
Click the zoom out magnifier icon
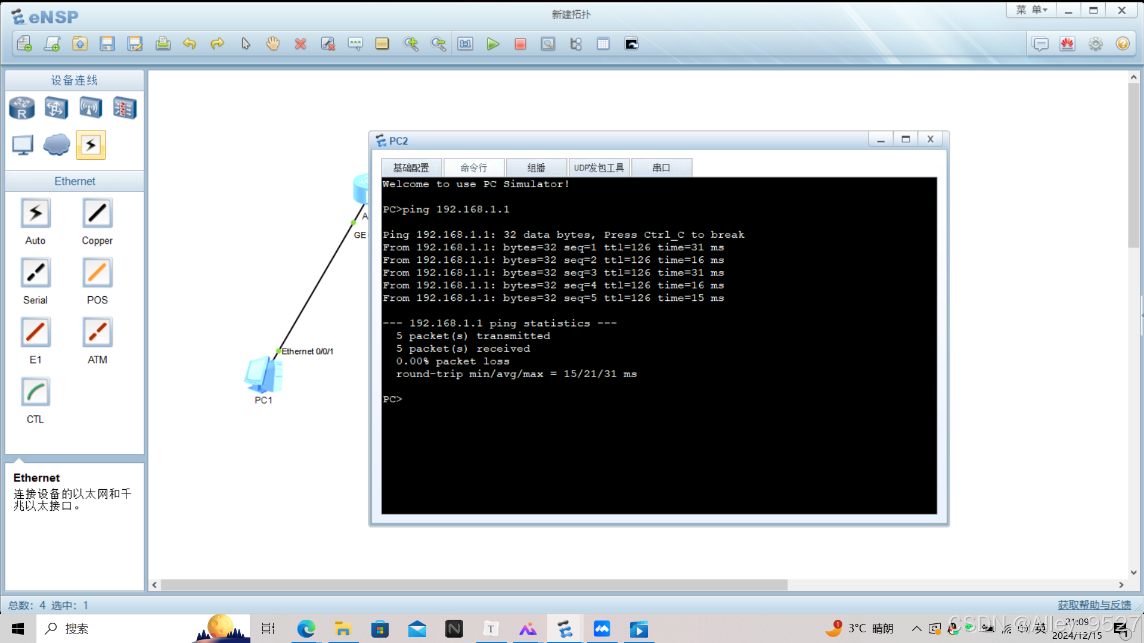pos(438,44)
